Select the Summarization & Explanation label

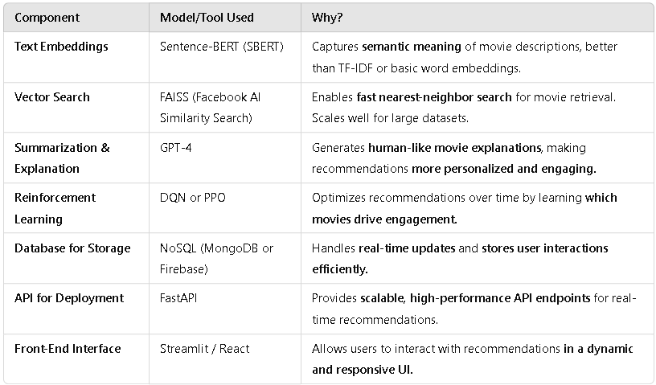coord(62,158)
